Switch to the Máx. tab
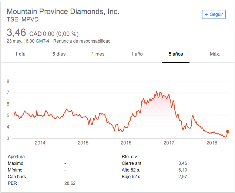Image resolution: width=235 pixels, height=193 pixels. click(215, 54)
